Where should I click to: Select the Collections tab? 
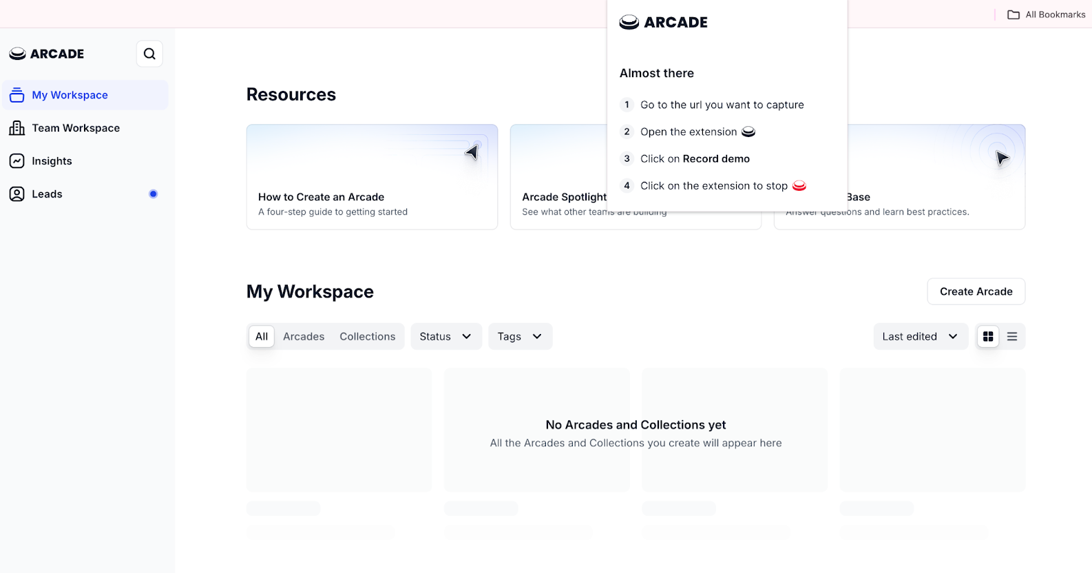(x=368, y=337)
